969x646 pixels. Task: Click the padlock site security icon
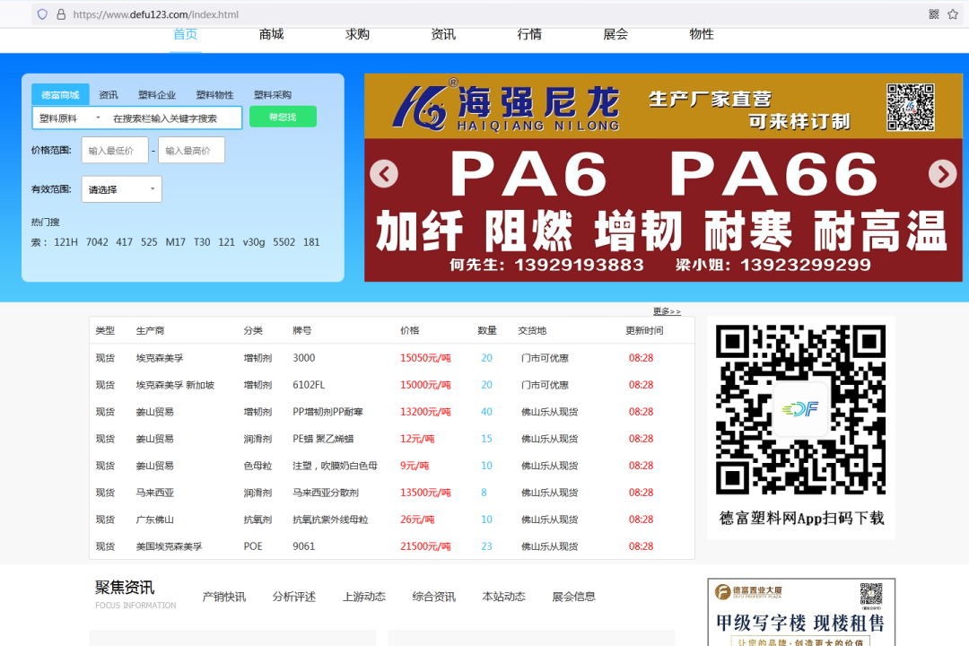61,14
